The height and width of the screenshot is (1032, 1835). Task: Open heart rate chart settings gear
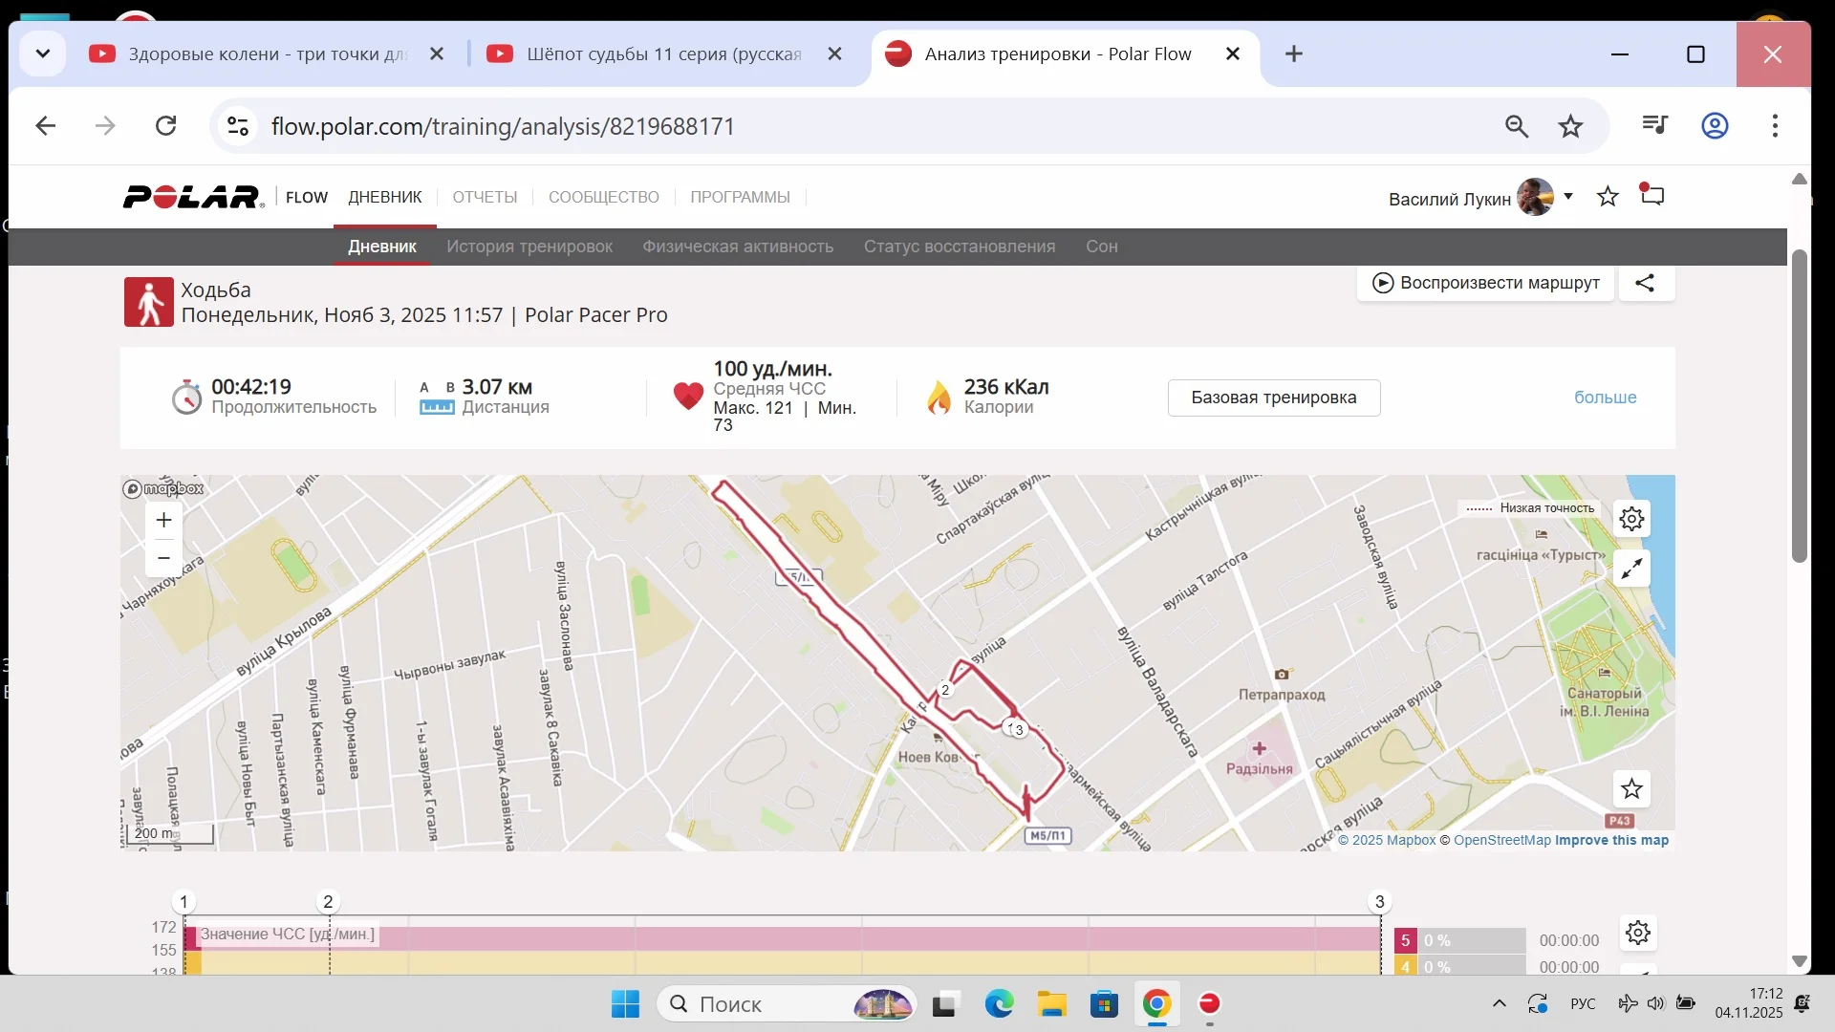tap(1638, 933)
